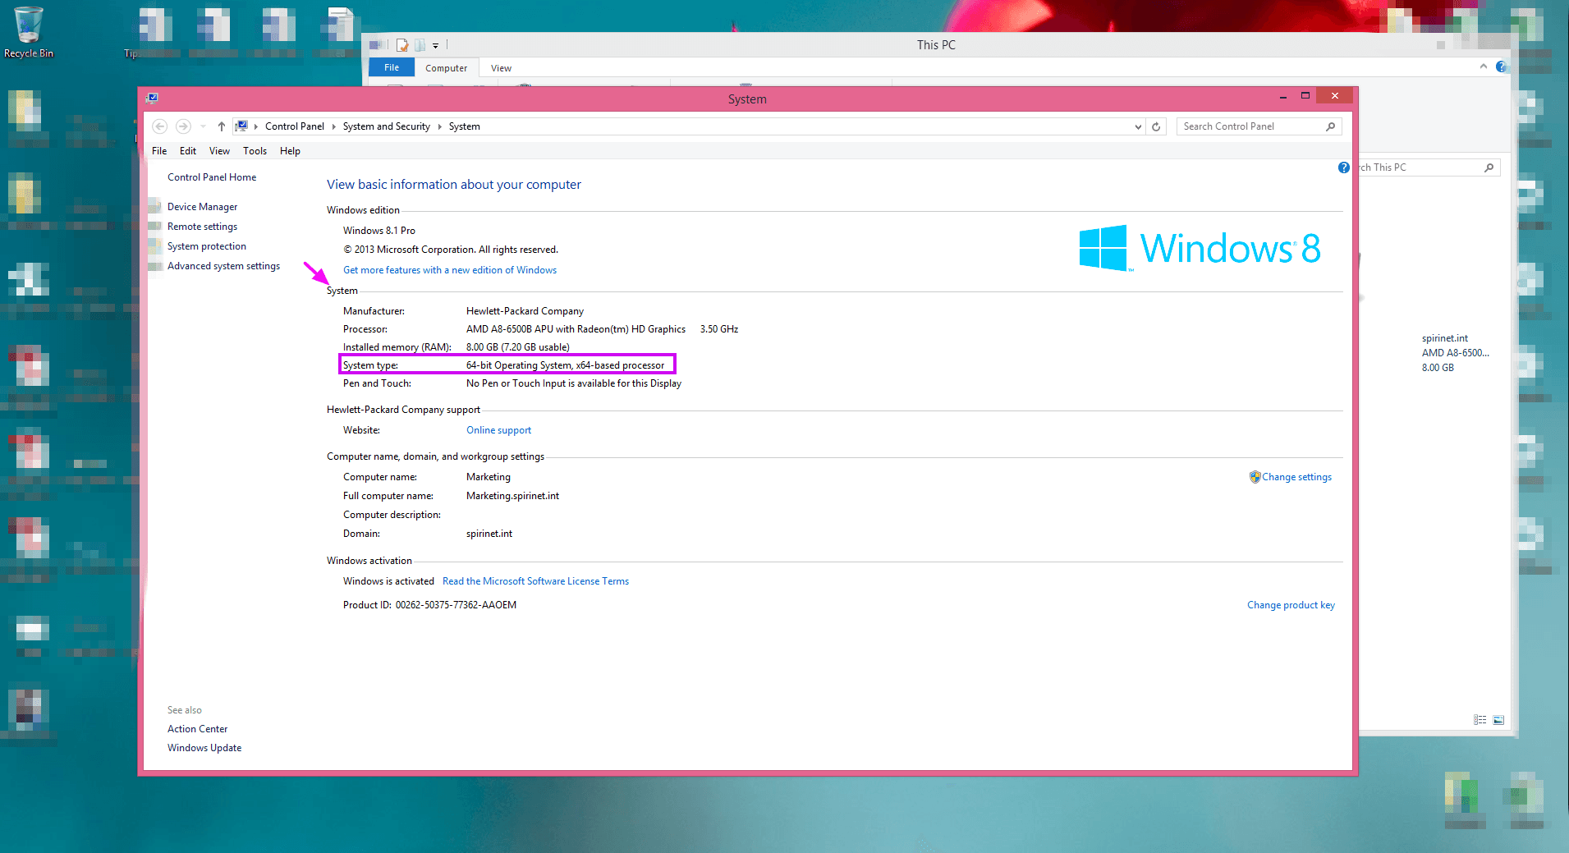Open Device Manager from the sidebar
The width and height of the screenshot is (1569, 853).
pyautogui.click(x=202, y=207)
